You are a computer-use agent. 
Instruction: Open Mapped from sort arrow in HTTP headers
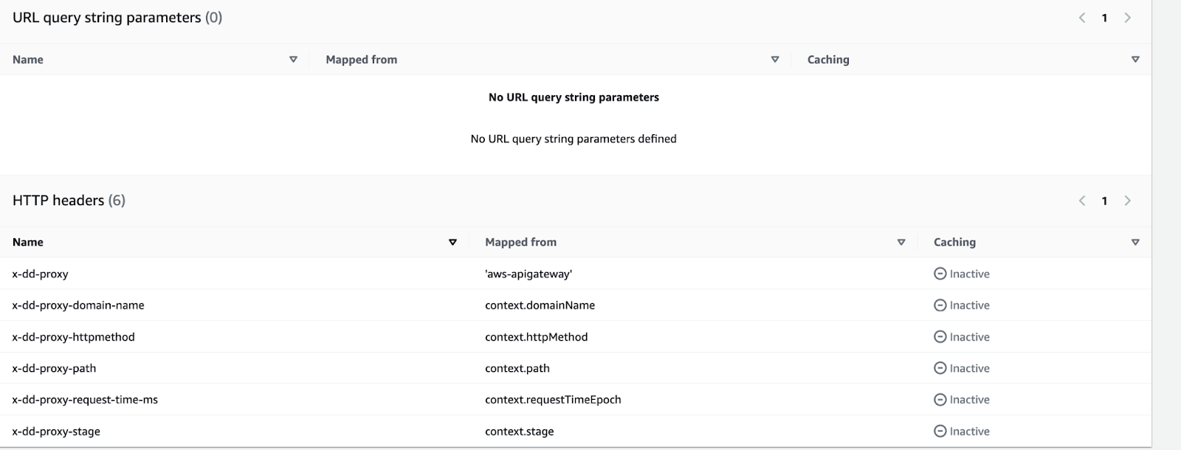coord(901,243)
